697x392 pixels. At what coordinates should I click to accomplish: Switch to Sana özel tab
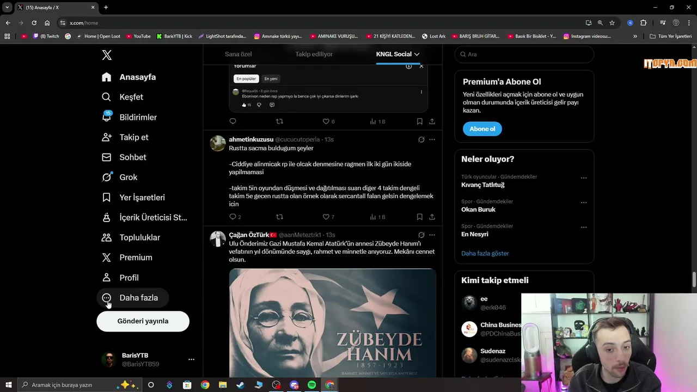238,54
